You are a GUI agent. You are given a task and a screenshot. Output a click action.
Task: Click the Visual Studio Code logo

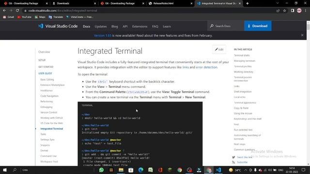click(x=41, y=26)
